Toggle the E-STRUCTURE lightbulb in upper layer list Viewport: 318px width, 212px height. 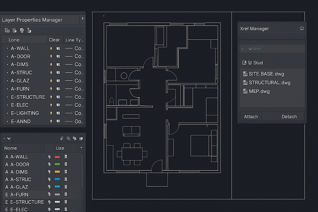[x=51, y=97]
